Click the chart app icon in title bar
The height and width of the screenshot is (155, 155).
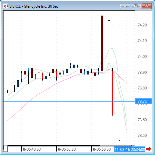pos(6,6)
